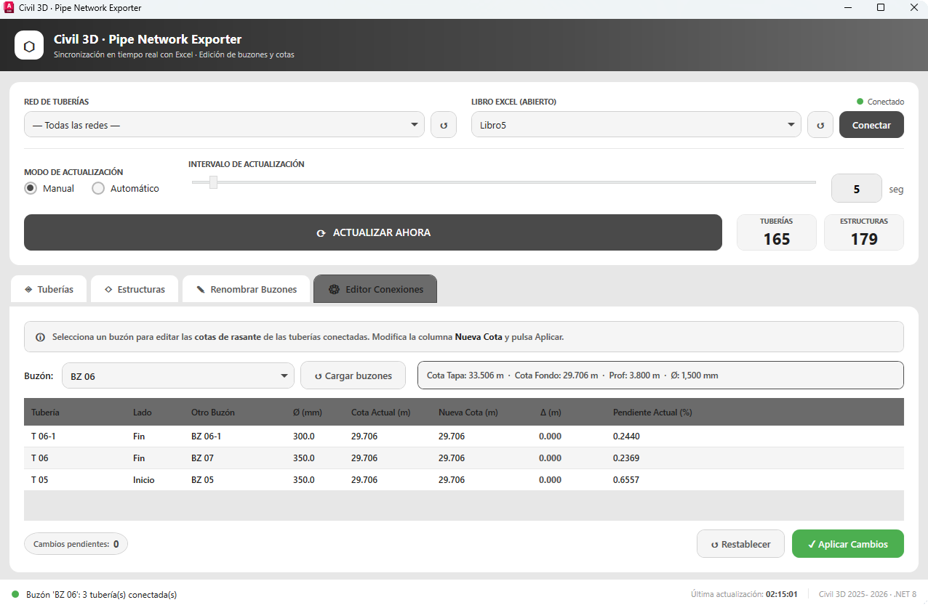This screenshot has width=928, height=605.
Task: Refresh the Excel workbooks list
Action: click(x=820, y=125)
